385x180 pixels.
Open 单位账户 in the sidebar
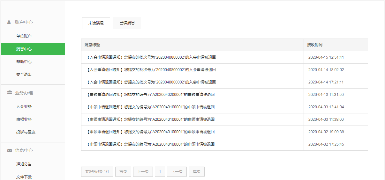coord(24,36)
